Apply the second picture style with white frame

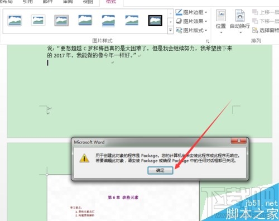pyautogui.click(x=38, y=20)
